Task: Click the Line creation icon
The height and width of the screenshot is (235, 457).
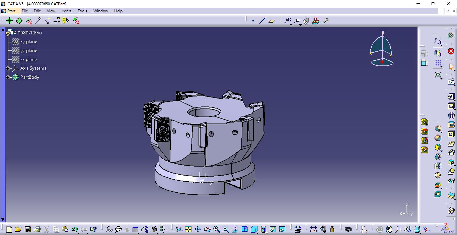Action: tap(262, 21)
